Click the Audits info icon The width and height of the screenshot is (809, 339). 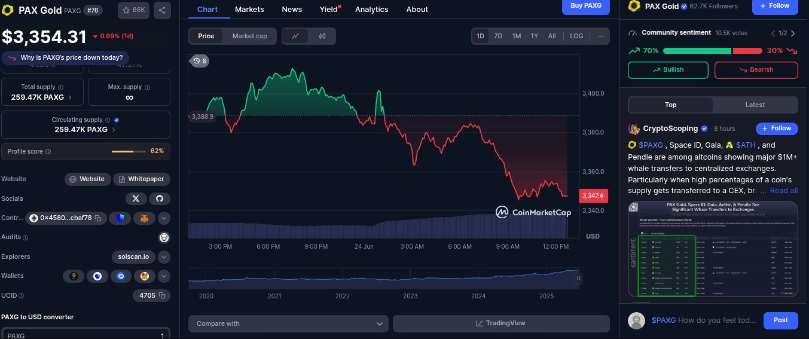(25, 237)
